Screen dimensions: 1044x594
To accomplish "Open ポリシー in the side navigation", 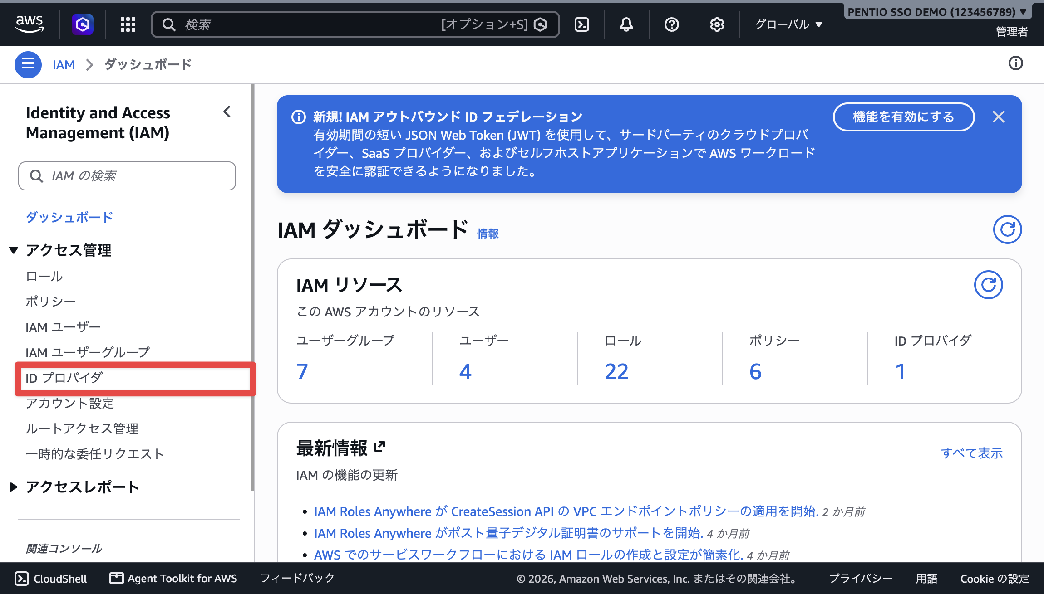I will point(50,302).
